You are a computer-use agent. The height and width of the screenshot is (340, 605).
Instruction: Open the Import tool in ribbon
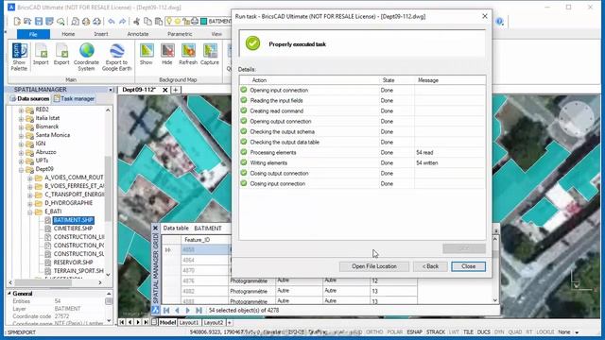[41, 55]
